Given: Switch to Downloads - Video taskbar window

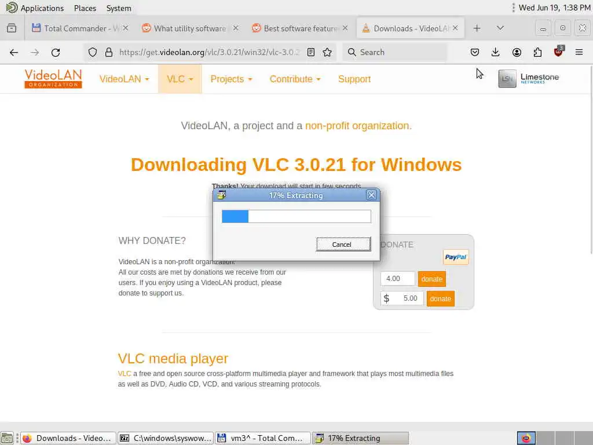Looking at the screenshot, I should pos(68,438).
